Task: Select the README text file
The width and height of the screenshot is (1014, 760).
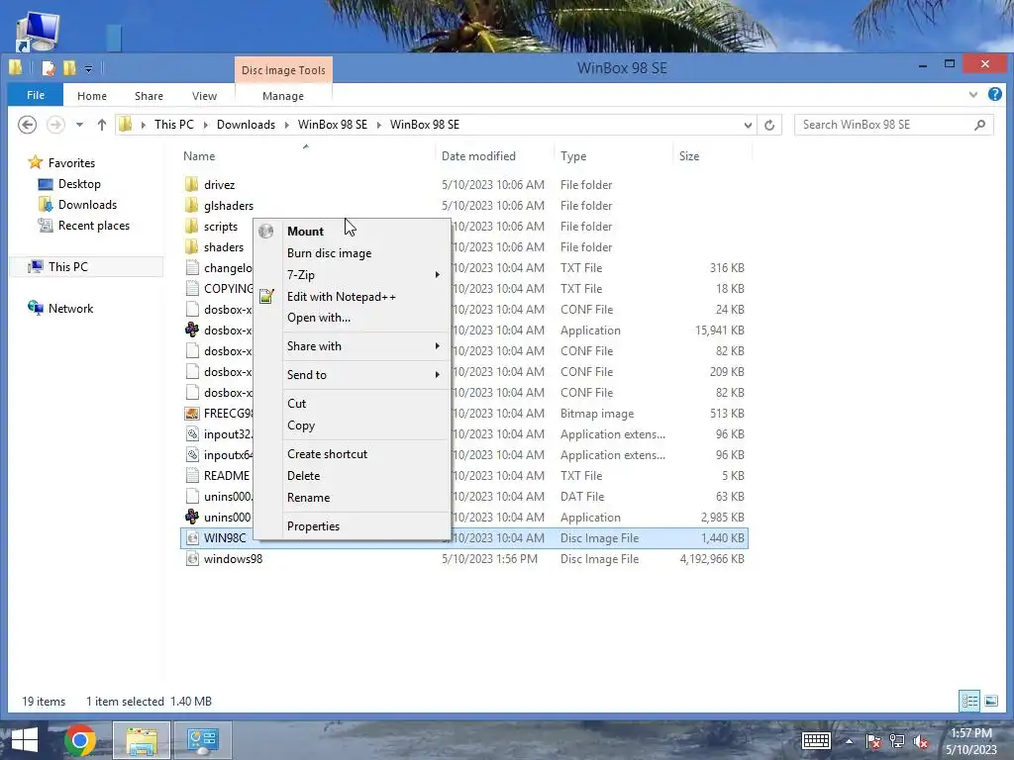Action: click(226, 476)
